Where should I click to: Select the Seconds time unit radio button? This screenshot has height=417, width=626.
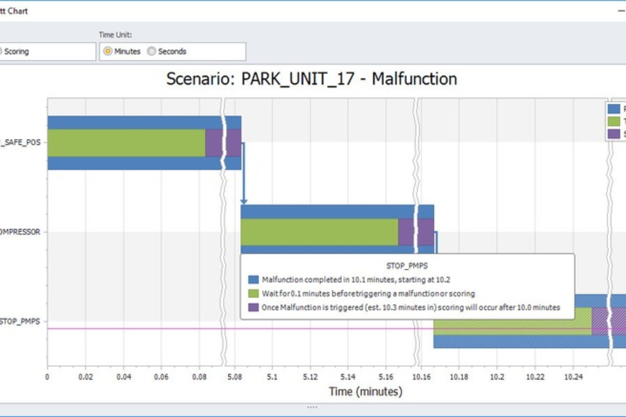(152, 51)
